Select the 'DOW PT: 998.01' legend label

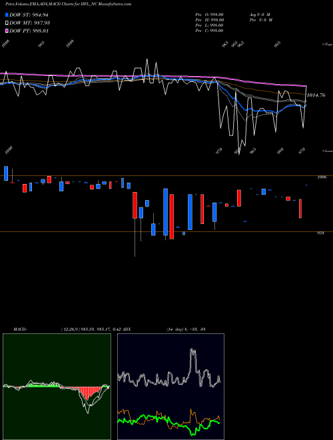point(29,31)
